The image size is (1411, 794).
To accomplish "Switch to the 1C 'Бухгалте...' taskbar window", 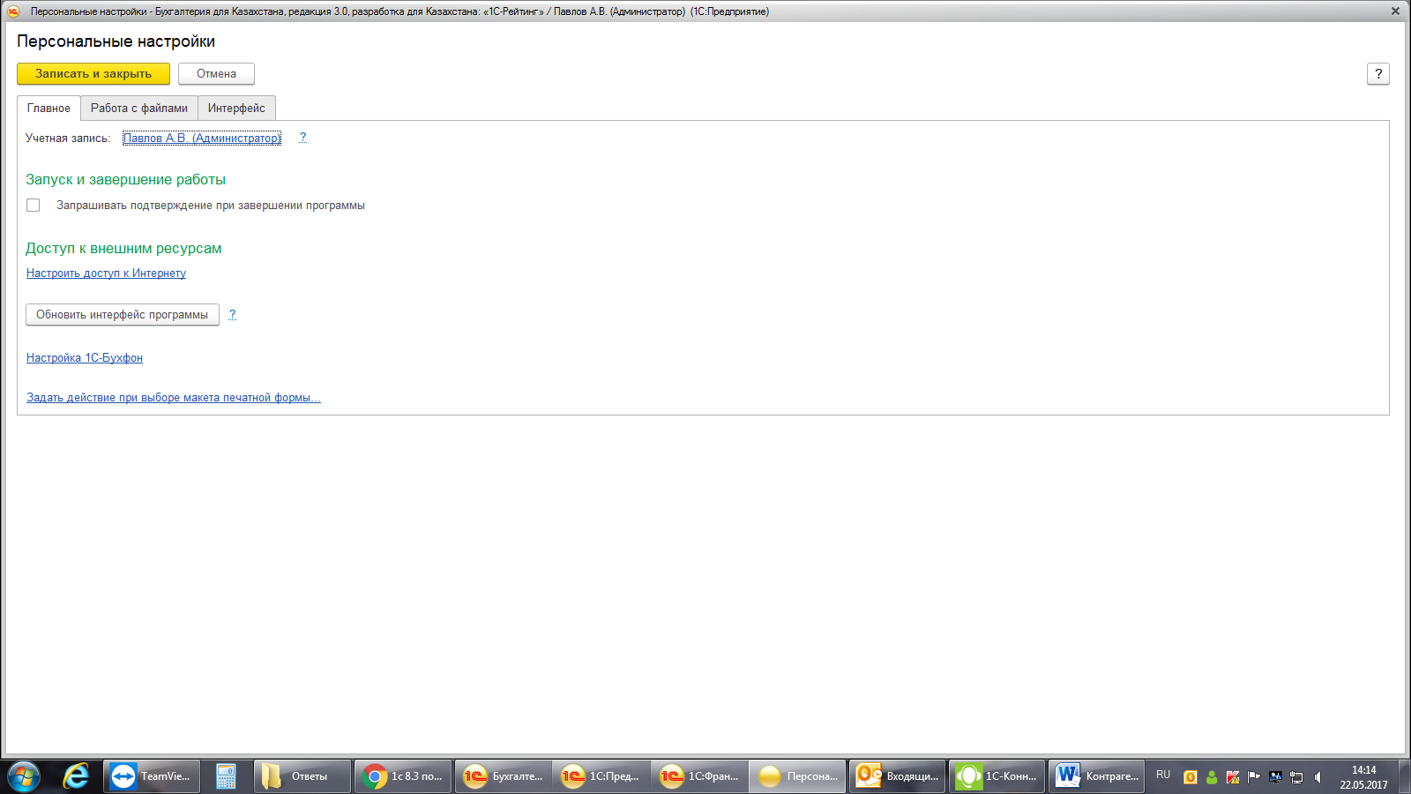I will [504, 776].
